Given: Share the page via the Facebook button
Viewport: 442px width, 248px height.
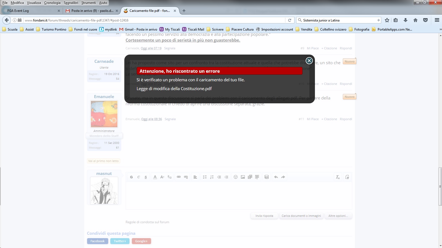Looking at the screenshot, I should click(x=98, y=241).
